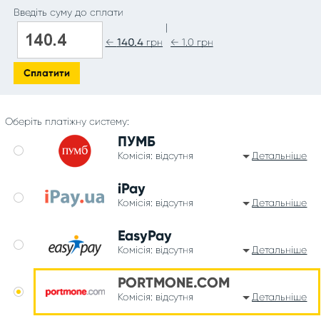Select the ПУМБ radio button
This screenshot has height=336, width=321.
click(19, 151)
